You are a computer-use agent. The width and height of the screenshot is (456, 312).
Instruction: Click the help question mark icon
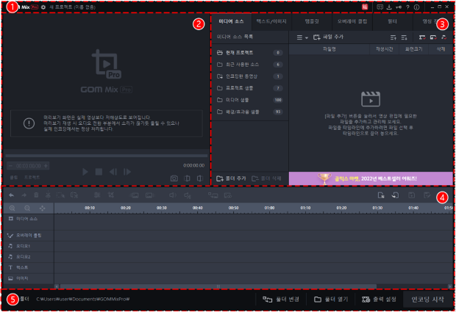click(x=407, y=7)
